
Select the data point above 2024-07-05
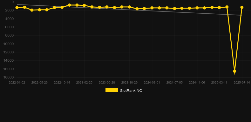[174, 9]
